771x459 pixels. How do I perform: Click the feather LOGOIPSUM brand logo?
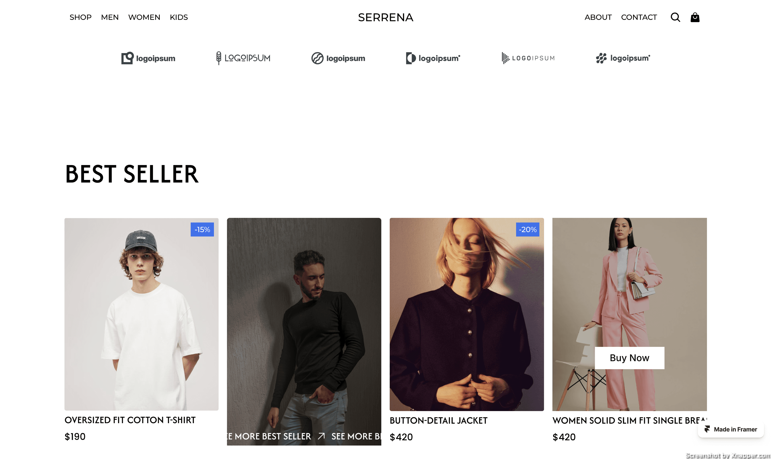pos(243,58)
